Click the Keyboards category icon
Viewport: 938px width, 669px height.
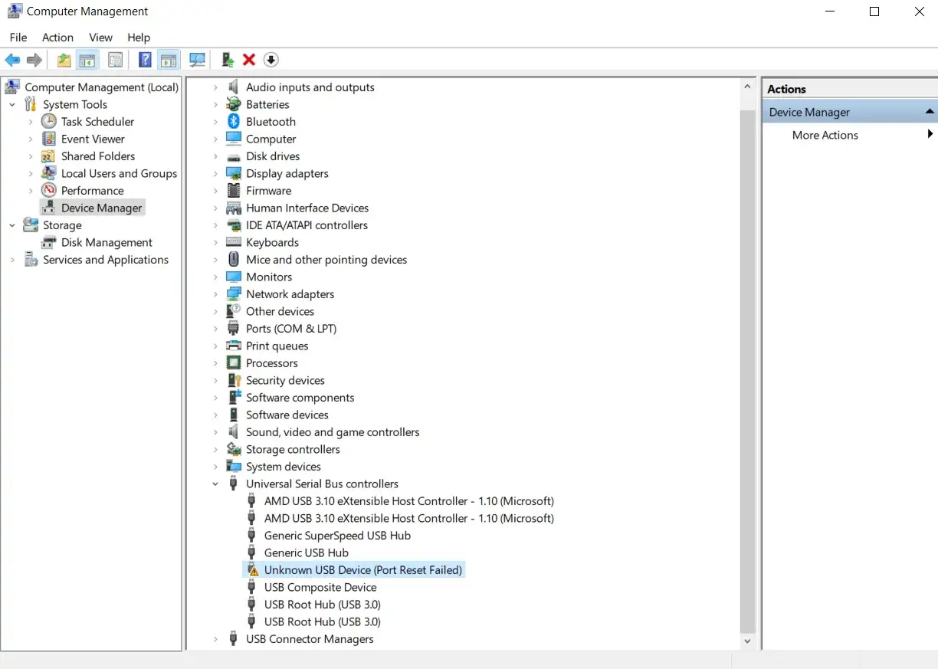pos(234,242)
